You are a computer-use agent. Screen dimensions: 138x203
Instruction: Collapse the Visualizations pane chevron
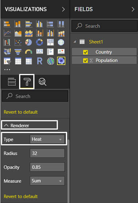63,9
